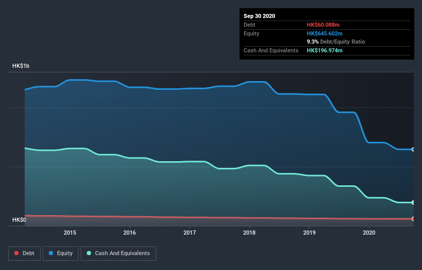Click the HK$196.974m cash value
The height and width of the screenshot is (270, 422).
[324, 50]
